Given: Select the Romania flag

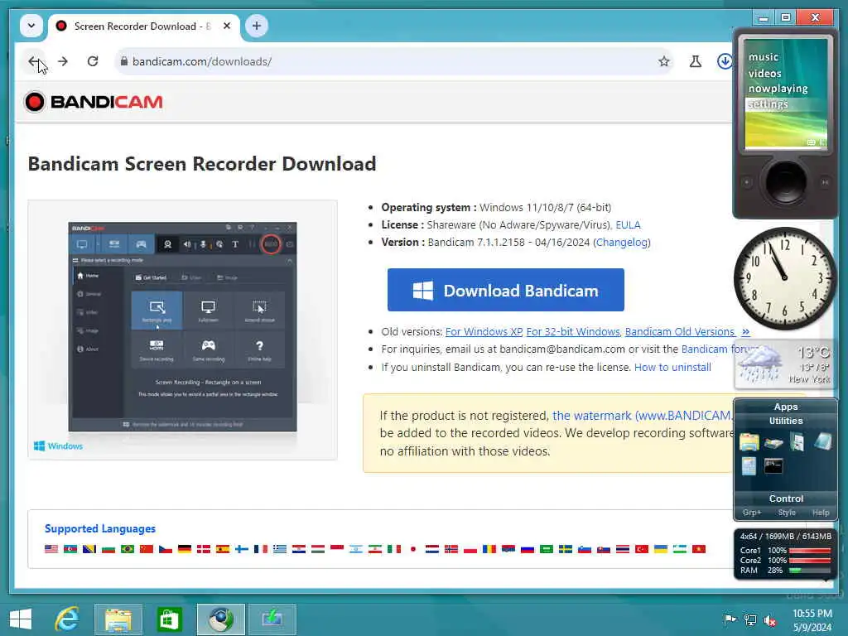Looking at the screenshot, I should [489, 549].
